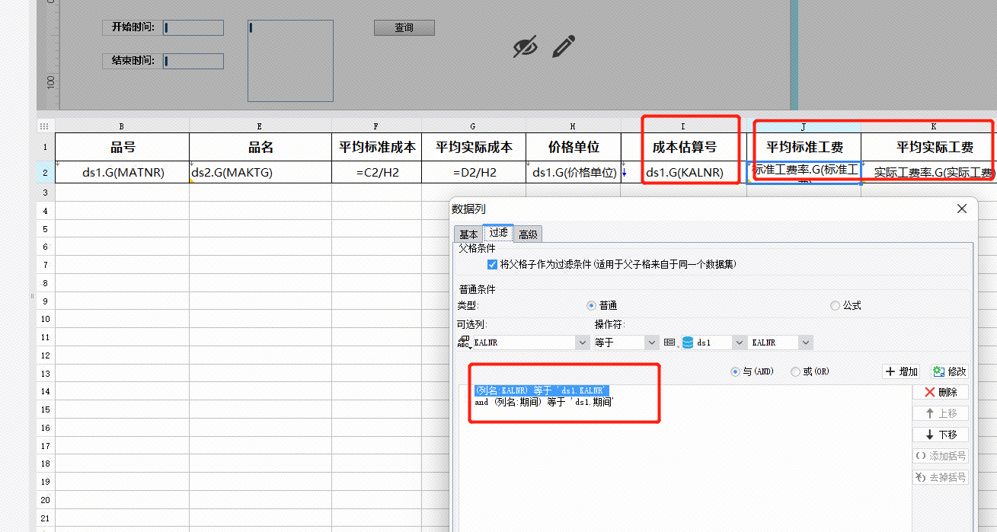Select row header 10

(45, 319)
